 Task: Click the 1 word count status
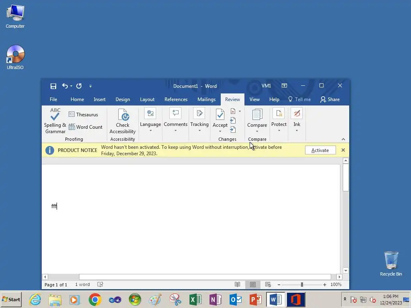(82, 284)
